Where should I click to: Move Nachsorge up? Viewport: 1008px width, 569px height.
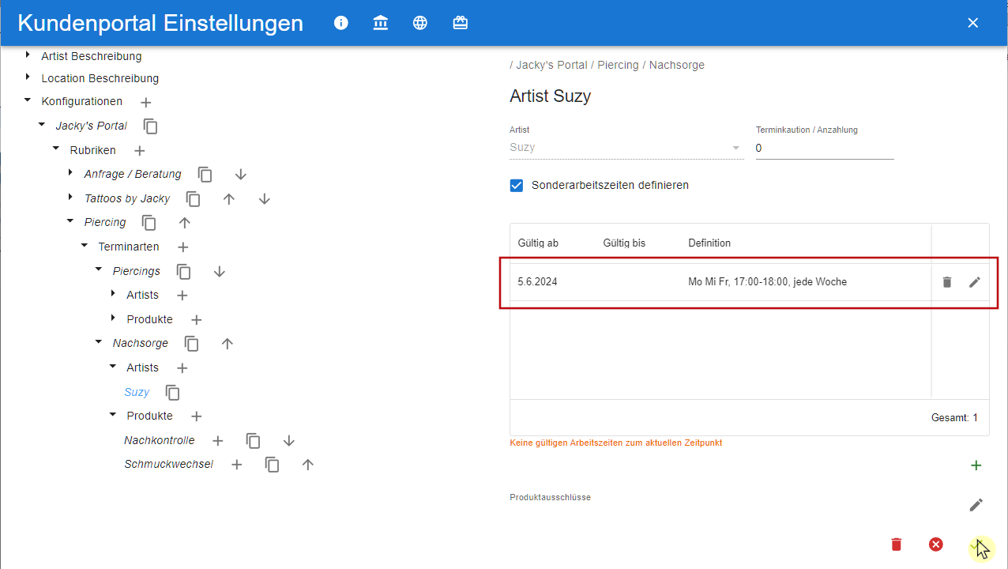228,344
